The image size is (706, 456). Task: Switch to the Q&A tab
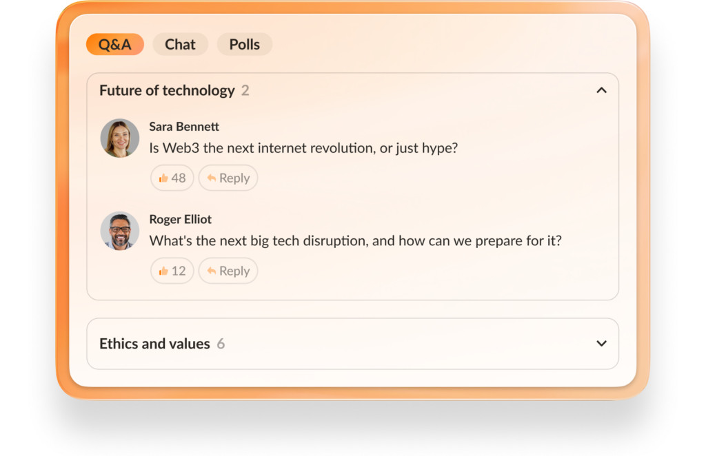click(114, 44)
